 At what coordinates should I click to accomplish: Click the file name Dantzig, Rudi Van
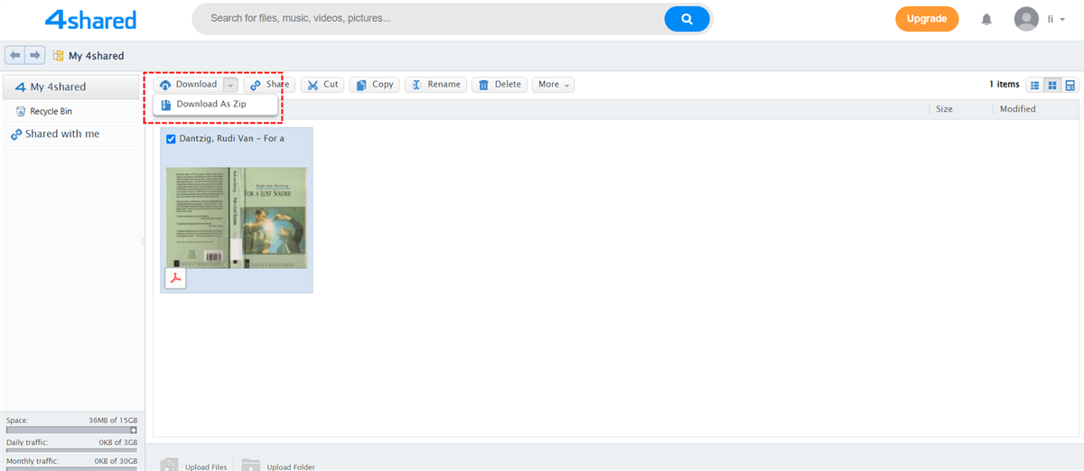coord(231,139)
